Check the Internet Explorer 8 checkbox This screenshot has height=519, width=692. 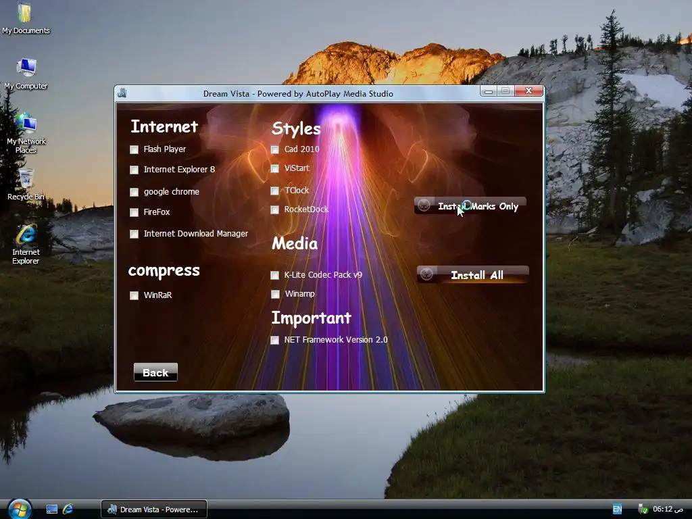coord(134,170)
